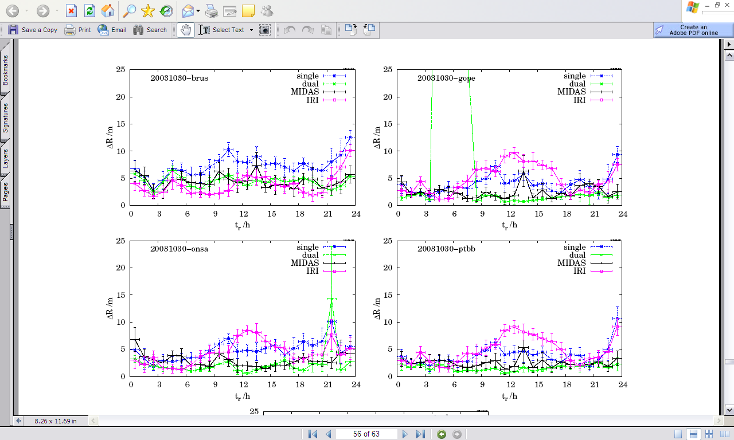Viewport: 734px width, 440px height.
Task: Click the document pane toolbar expand arrow
Action: [x=729, y=44]
